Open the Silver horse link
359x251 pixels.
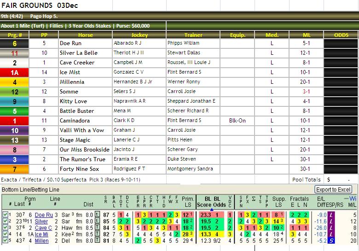pos(41,222)
